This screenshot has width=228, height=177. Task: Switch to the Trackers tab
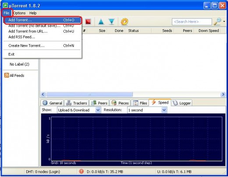point(77,103)
